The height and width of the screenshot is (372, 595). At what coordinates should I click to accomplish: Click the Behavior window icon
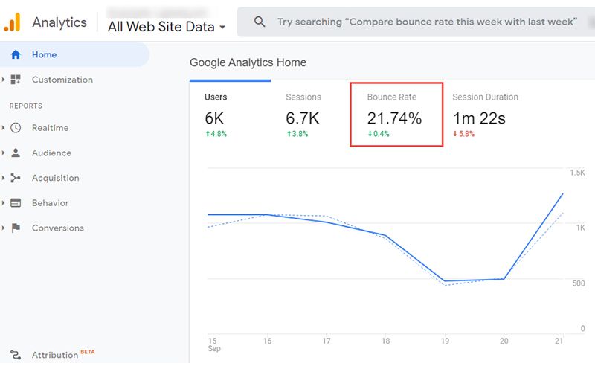coord(16,203)
